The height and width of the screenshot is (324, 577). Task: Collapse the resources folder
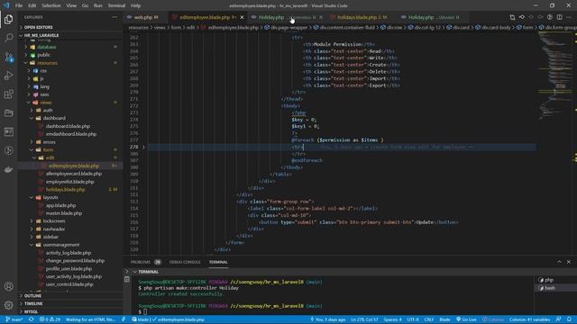(x=47, y=63)
